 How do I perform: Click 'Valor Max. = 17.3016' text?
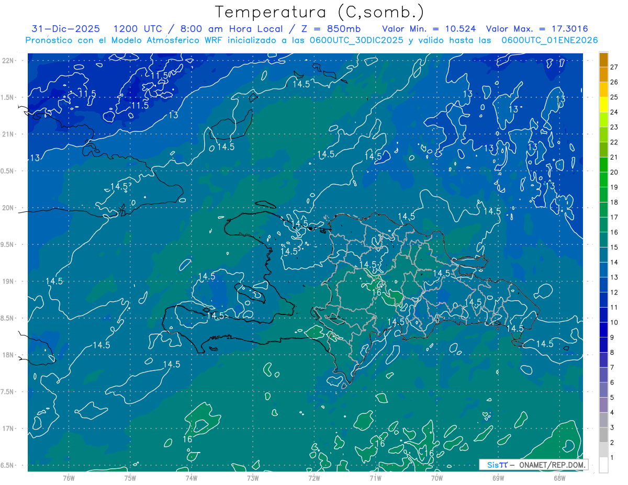click(536, 29)
